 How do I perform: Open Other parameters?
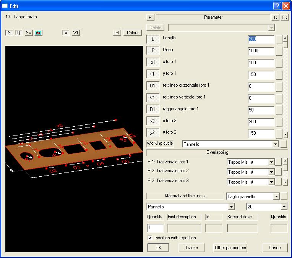pos(230,248)
